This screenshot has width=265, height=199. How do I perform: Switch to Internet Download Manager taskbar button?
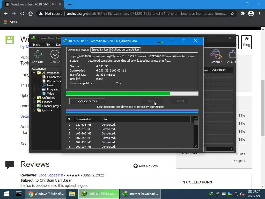tap(140, 194)
